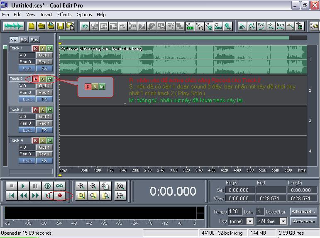The width and height of the screenshot is (320, 238).
Task: Arm Track 4 for recording (R)
Action: [35, 140]
